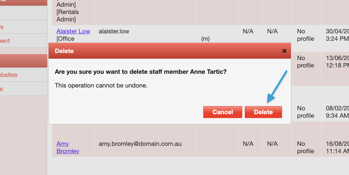The height and width of the screenshot is (175, 349).
Task: Click the 16/08 date cell in Amy's row
Action: 337,148
